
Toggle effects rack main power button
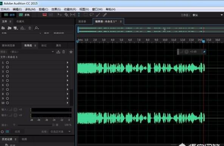[2, 132]
